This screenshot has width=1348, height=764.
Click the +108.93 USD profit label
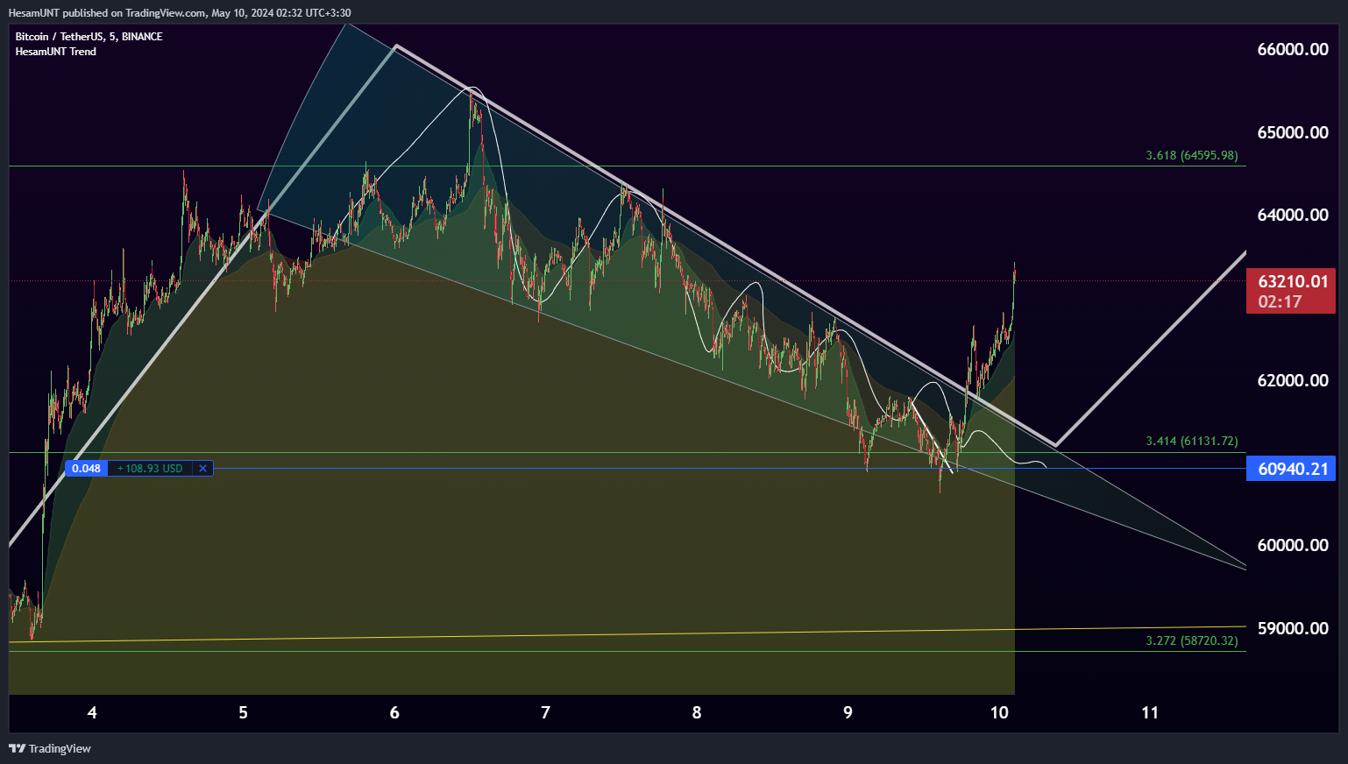150,469
